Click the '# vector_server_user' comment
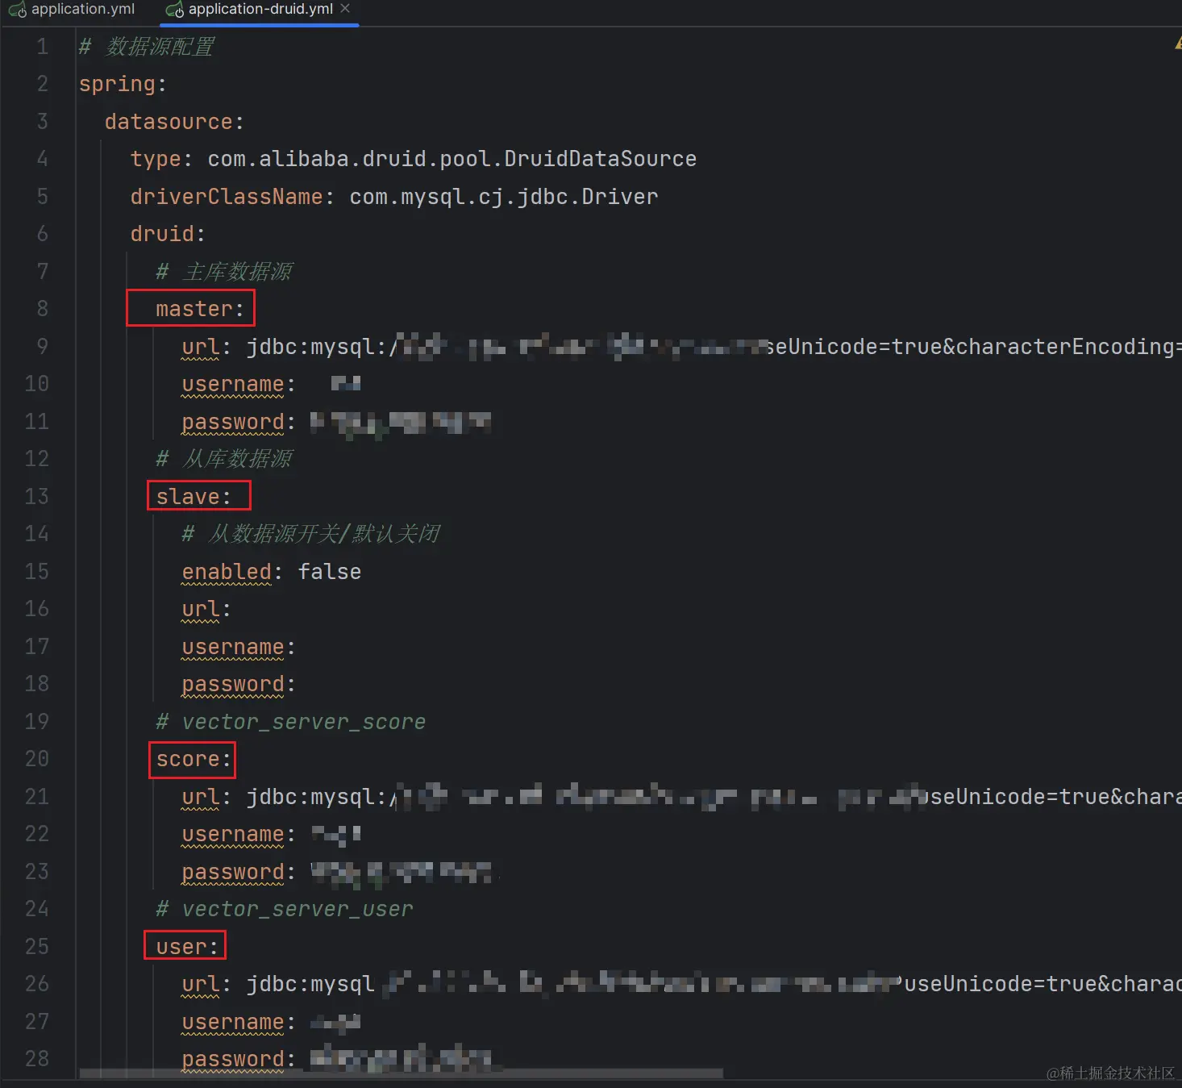Image resolution: width=1182 pixels, height=1088 pixels. point(285,909)
